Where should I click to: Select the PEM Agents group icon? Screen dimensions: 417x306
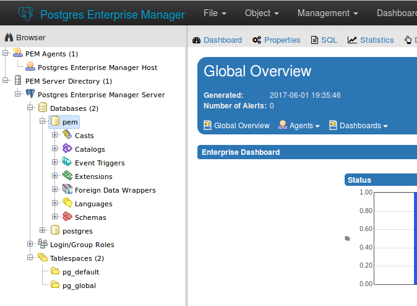pyautogui.click(x=18, y=53)
